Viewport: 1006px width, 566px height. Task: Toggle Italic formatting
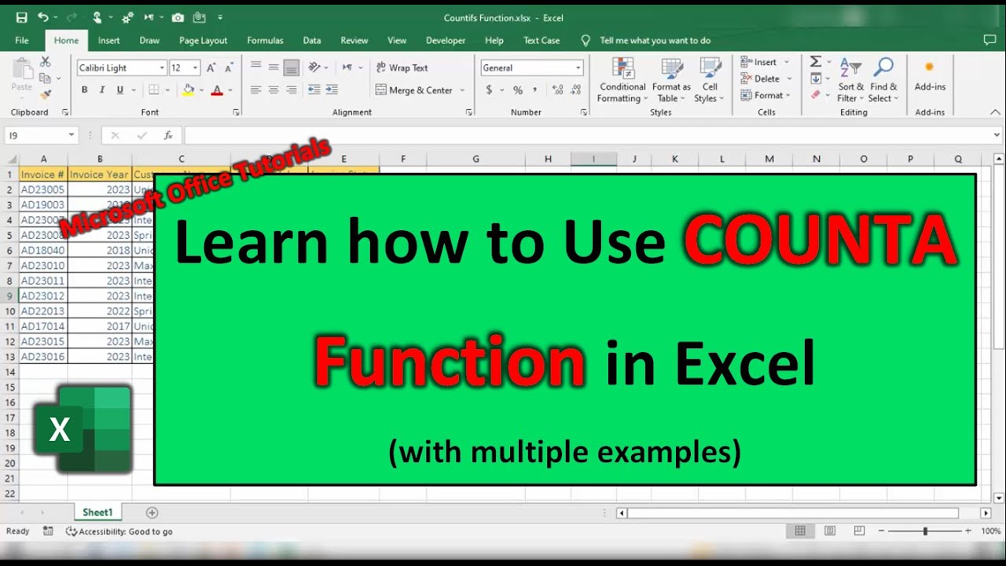pyautogui.click(x=103, y=90)
